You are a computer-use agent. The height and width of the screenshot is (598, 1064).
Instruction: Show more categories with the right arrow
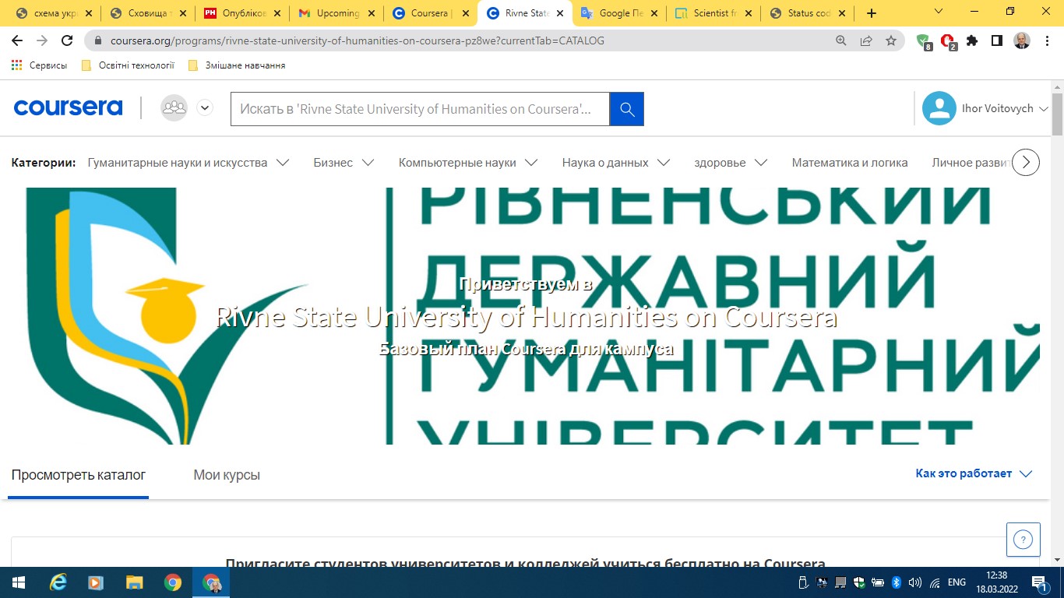[1026, 162]
